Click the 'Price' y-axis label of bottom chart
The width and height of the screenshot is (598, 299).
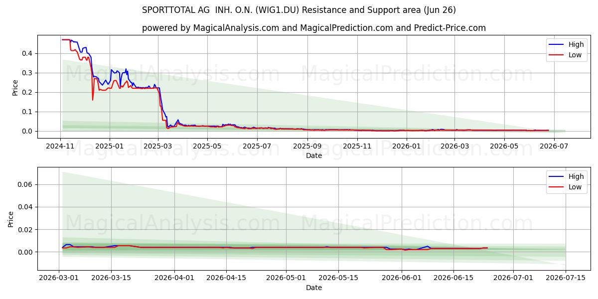click(x=11, y=219)
